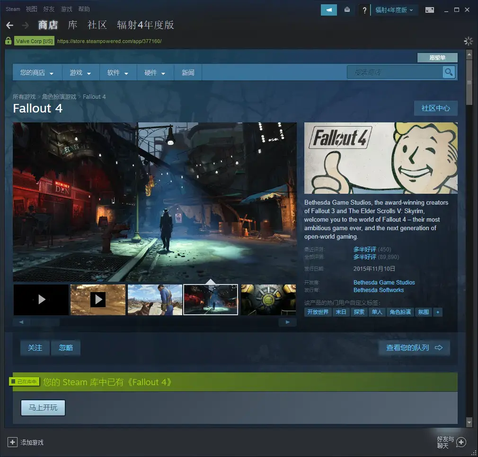
Task: Click the 社区中心 button
Action: [x=435, y=108]
